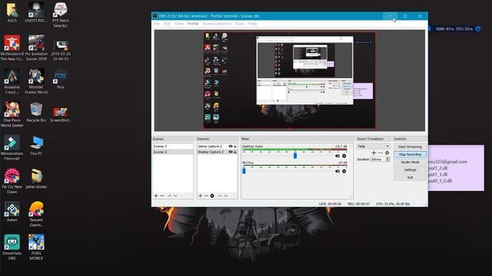
Task: Move scene up in Scenes panel
Action: (x=169, y=195)
